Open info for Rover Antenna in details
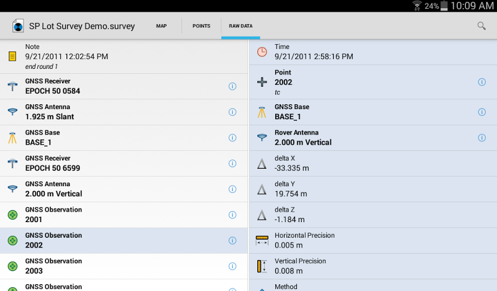Image resolution: width=497 pixels, height=291 pixels. click(x=481, y=138)
